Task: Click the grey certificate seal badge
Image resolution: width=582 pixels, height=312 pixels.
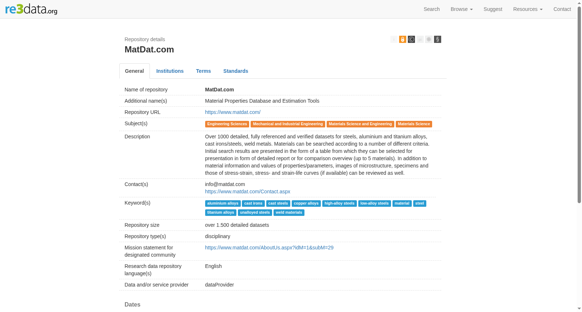Action: (429, 39)
